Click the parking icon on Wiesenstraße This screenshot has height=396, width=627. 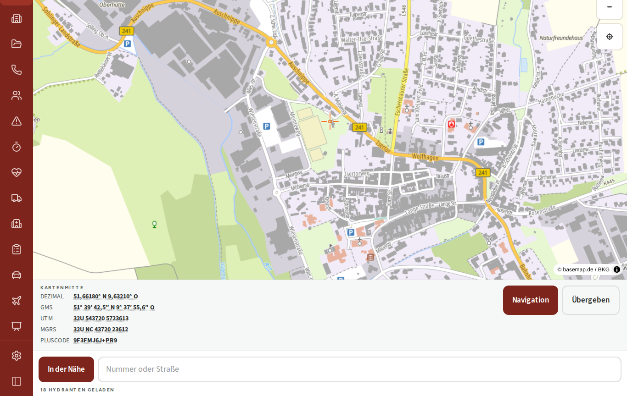267,126
